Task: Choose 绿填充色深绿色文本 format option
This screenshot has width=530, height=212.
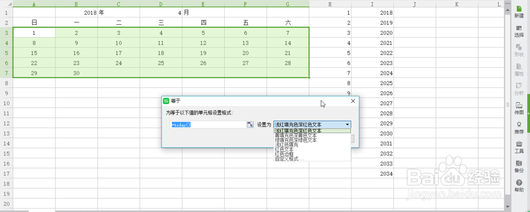Action: (x=312, y=140)
